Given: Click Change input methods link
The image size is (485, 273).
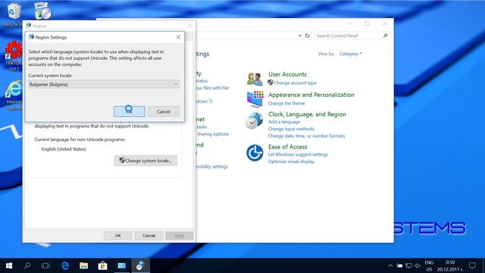Looking at the screenshot, I should (x=291, y=129).
